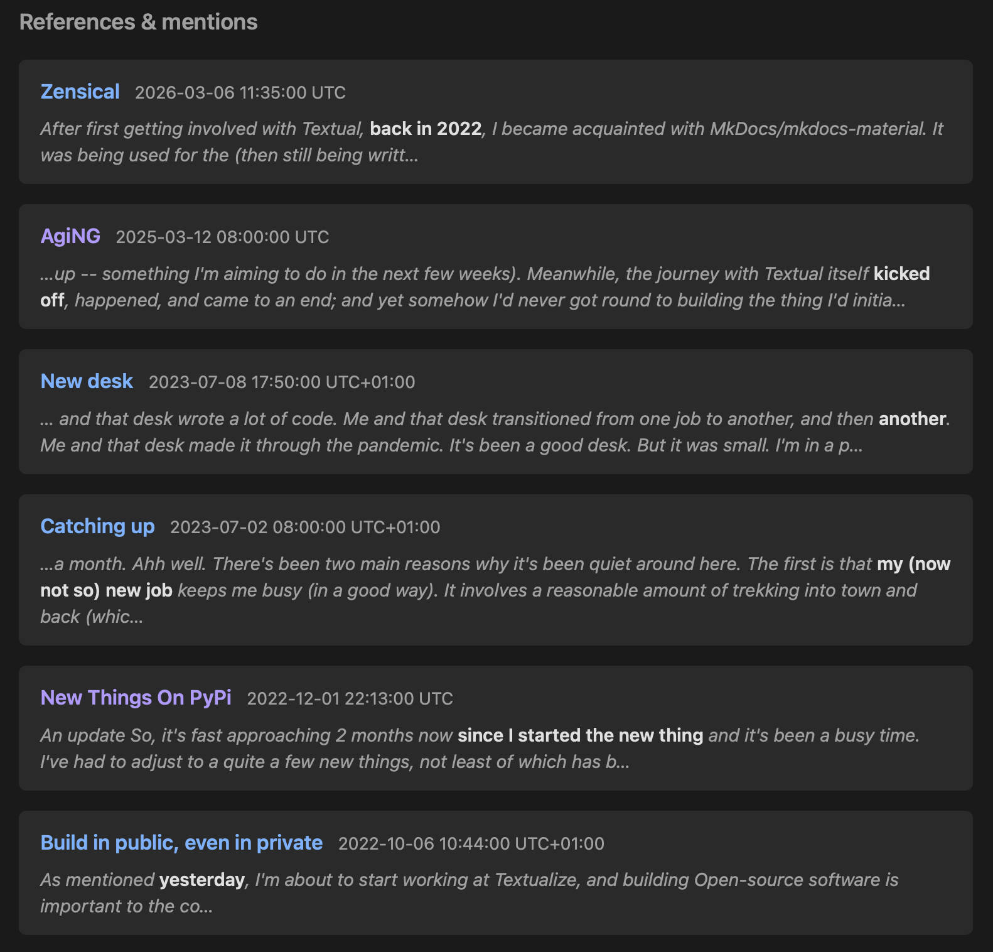Click the New desk post timestamp
Viewport: 993px width, 952px height.
pos(282,382)
